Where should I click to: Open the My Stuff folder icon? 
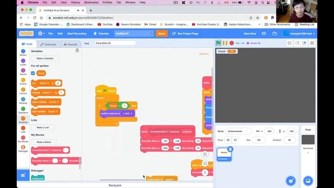pyautogui.click(x=275, y=33)
